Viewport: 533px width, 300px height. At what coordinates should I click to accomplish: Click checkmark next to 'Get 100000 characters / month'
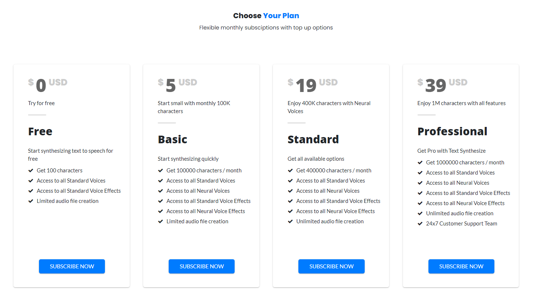click(x=161, y=171)
